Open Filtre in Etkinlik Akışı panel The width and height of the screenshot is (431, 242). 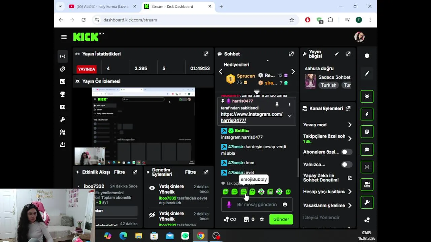[x=120, y=172]
